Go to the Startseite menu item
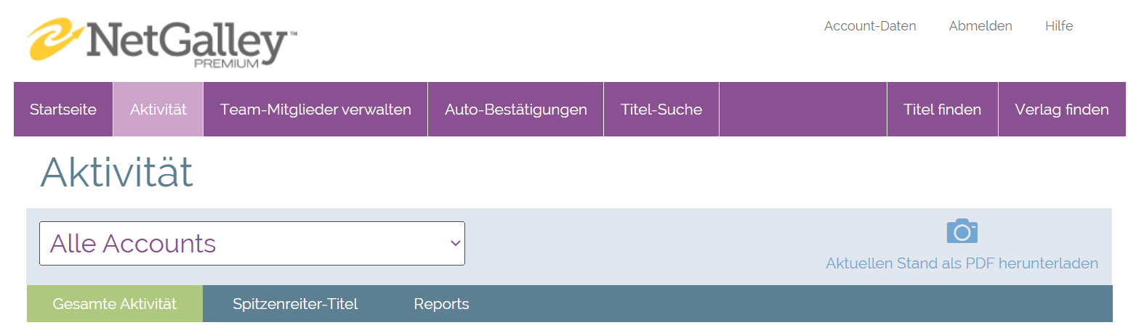The height and width of the screenshot is (333, 1136). tap(63, 110)
